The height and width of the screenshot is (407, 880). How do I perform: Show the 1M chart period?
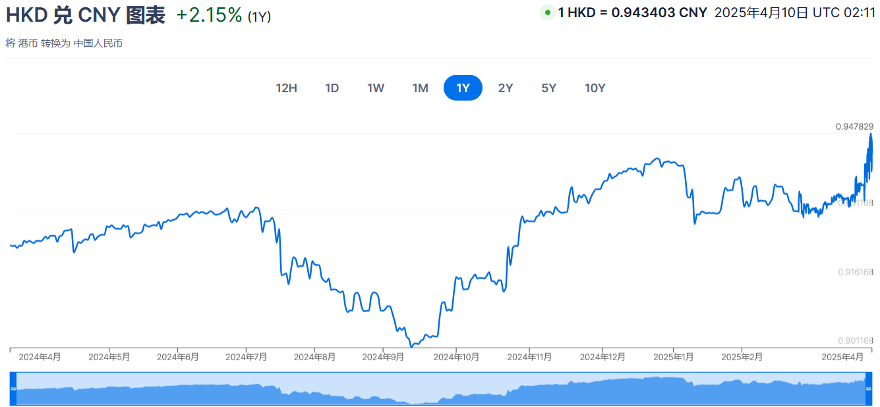(x=420, y=88)
